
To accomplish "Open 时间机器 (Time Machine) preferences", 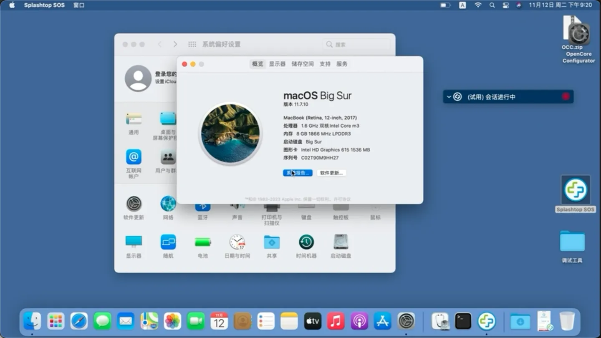I will (306, 242).
